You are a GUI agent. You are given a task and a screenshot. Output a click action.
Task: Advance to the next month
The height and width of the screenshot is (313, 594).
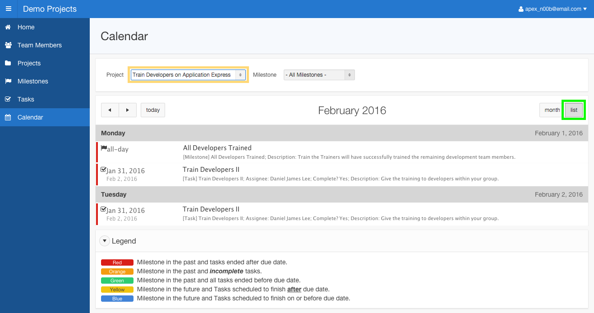pyautogui.click(x=127, y=110)
